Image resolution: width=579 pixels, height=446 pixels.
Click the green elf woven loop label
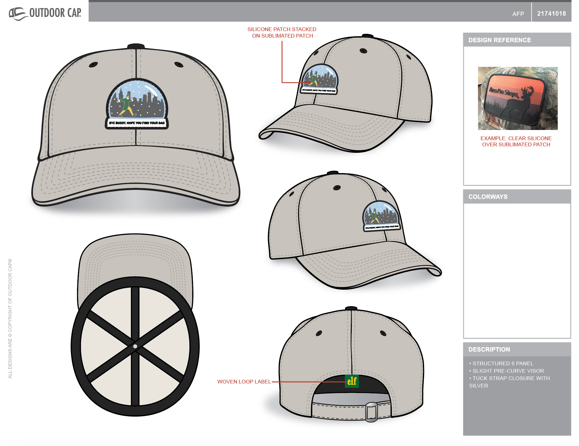352,381
